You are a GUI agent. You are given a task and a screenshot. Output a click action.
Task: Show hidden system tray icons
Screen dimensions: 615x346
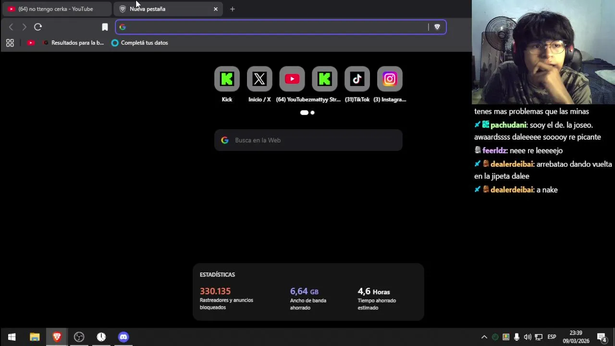(x=484, y=337)
